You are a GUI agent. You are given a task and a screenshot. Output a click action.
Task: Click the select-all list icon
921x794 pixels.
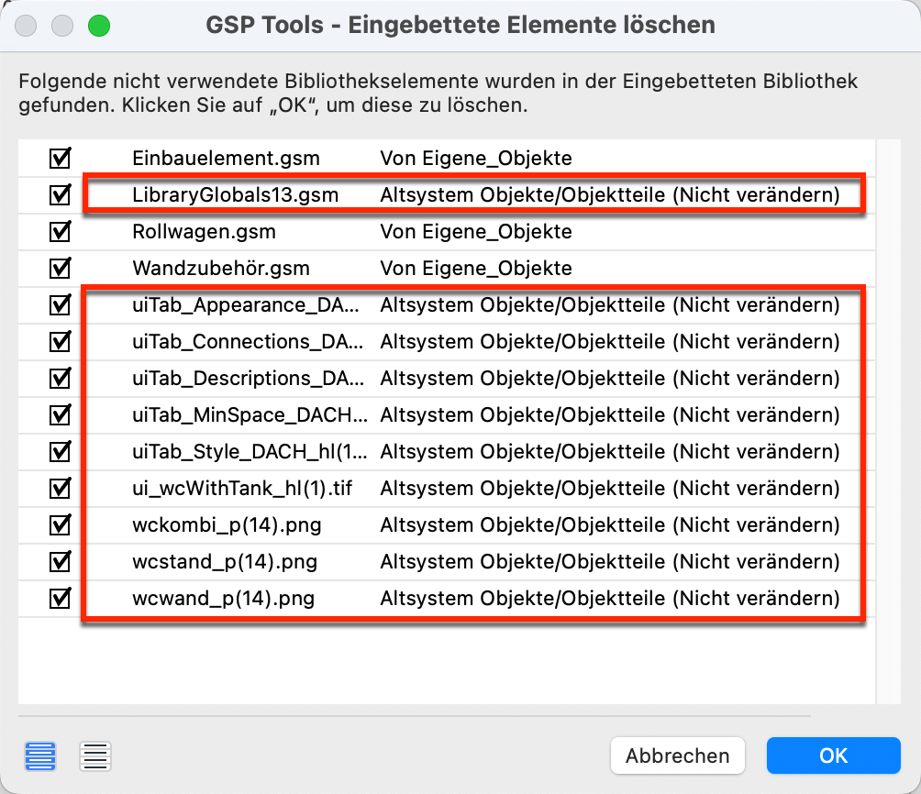tap(39, 756)
